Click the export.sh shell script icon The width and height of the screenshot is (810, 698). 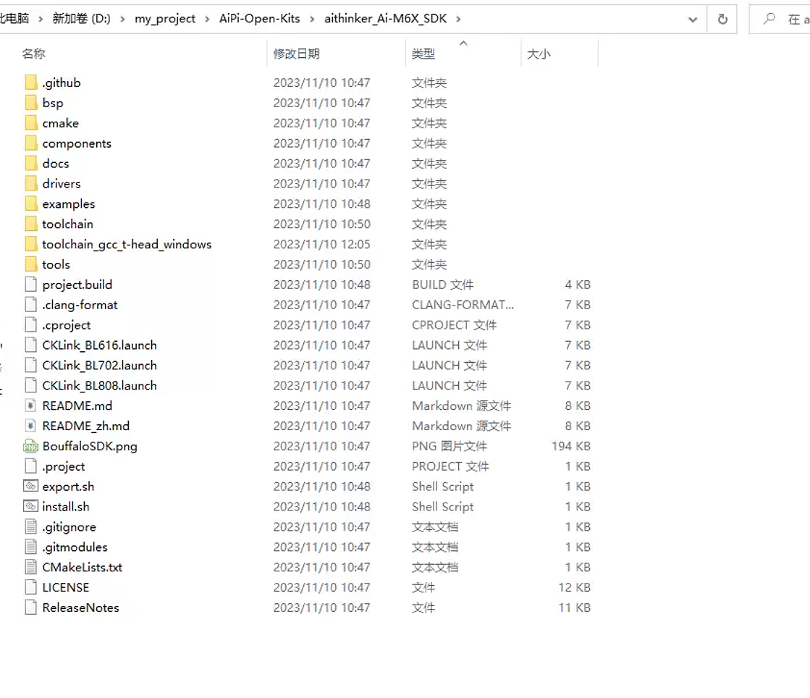click(30, 487)
